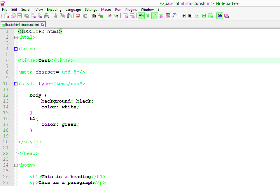Click the Notepad++ icon in the title bar
The height and width of the screenshot is (186, 280).
pyautogui.click(x=3, y=3)
